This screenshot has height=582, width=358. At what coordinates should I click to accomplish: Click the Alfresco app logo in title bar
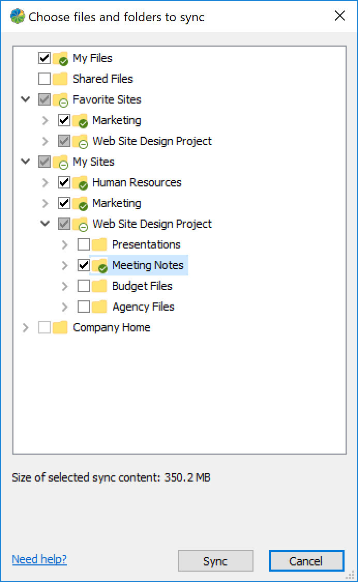[18, 17]
